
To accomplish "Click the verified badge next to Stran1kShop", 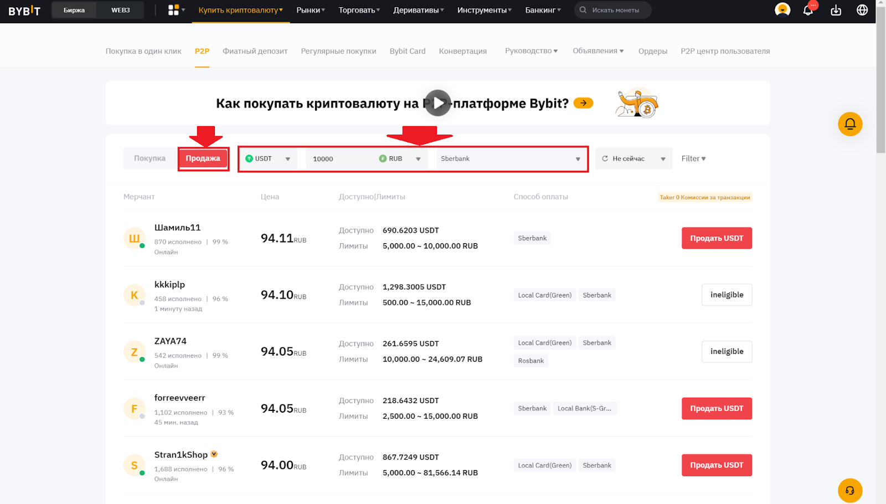I will [x=214, y=454].
